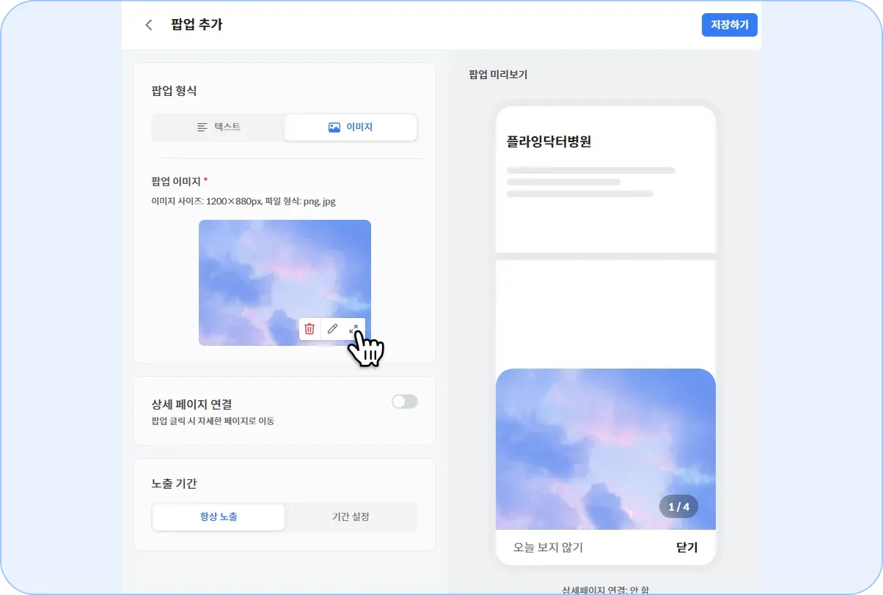
Task: Click 닫기 in the popup preview
Action: [686, 547]
